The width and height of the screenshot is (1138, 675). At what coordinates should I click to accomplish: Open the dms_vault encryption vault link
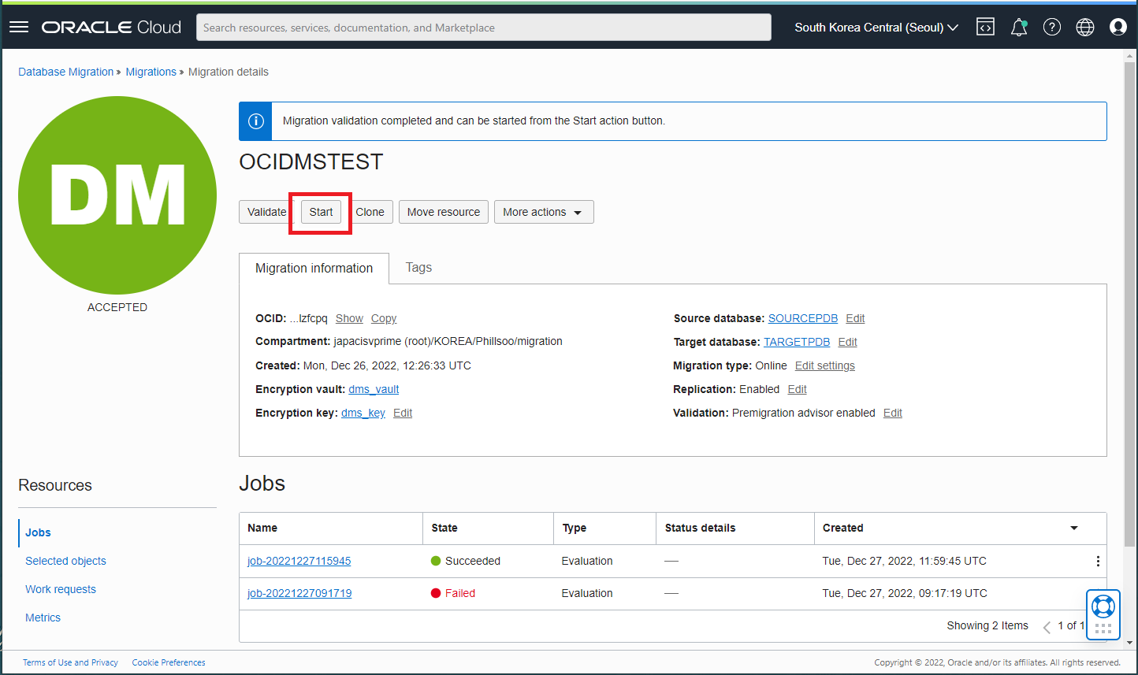(374, 389)
